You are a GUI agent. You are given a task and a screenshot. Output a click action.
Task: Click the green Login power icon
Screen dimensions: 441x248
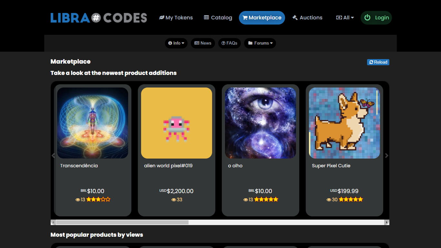click(367, 17)
